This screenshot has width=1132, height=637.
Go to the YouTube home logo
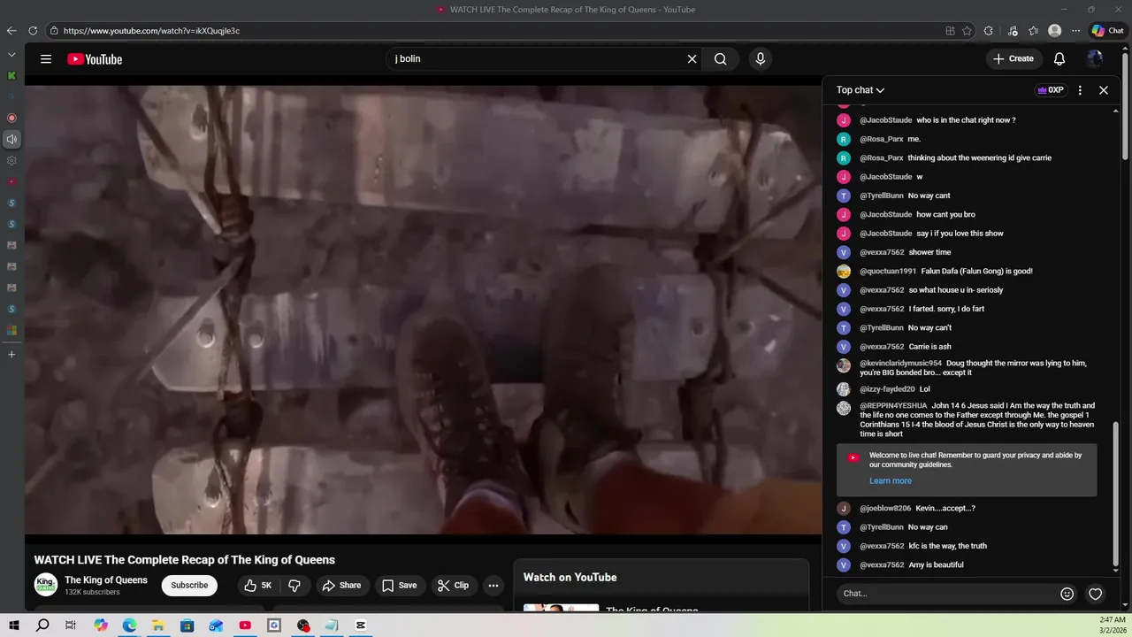95,59
